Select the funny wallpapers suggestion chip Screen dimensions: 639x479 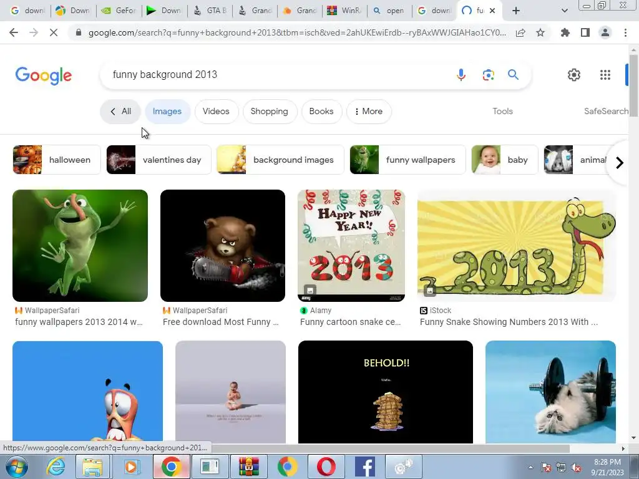pos(407,160)
